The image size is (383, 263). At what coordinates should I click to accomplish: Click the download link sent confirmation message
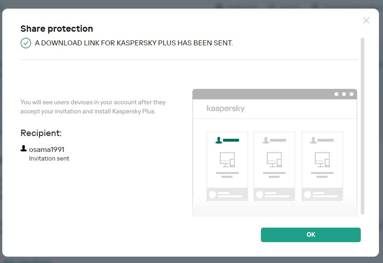pos(134,43)
